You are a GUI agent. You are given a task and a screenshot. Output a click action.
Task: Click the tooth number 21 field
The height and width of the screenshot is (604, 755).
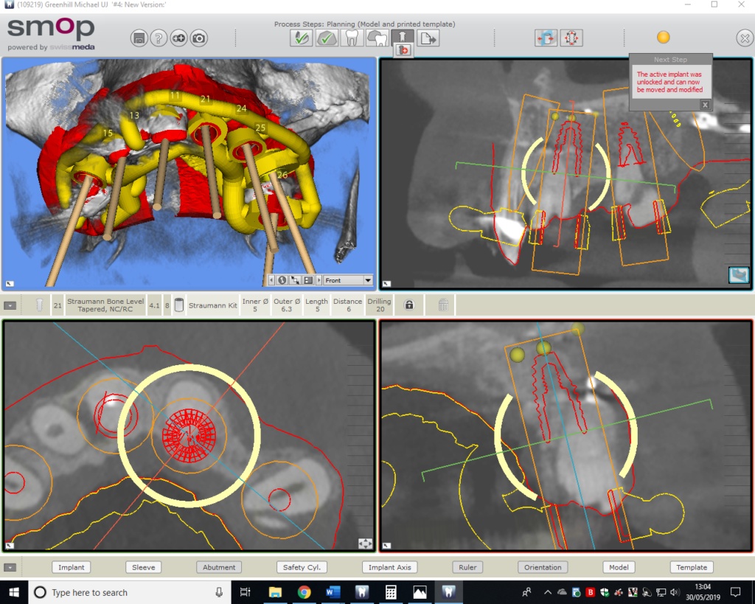coord(58,305)
